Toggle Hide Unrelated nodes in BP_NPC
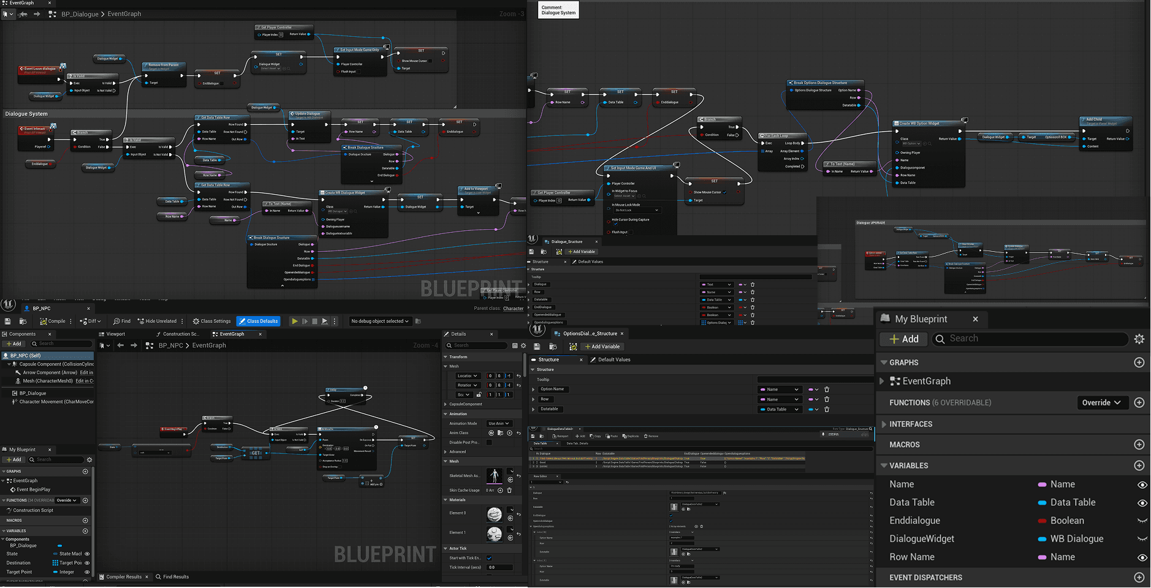This screenshot has height=588, width=1151. (157, 321)
